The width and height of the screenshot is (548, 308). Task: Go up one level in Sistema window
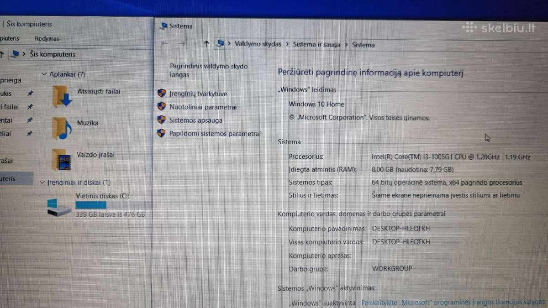coord(206,43)
